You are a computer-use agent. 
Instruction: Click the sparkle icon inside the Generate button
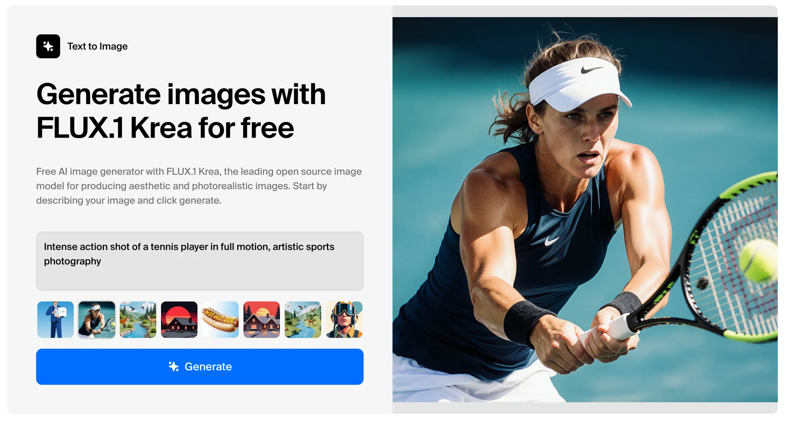click(174, 367)
